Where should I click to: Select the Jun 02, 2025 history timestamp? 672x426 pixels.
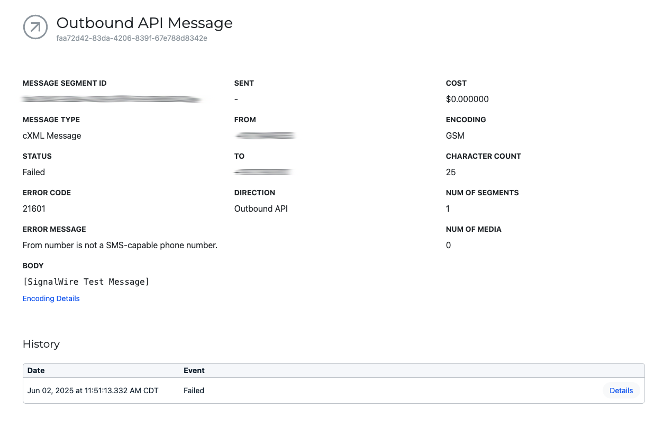[x=93, y=391]
